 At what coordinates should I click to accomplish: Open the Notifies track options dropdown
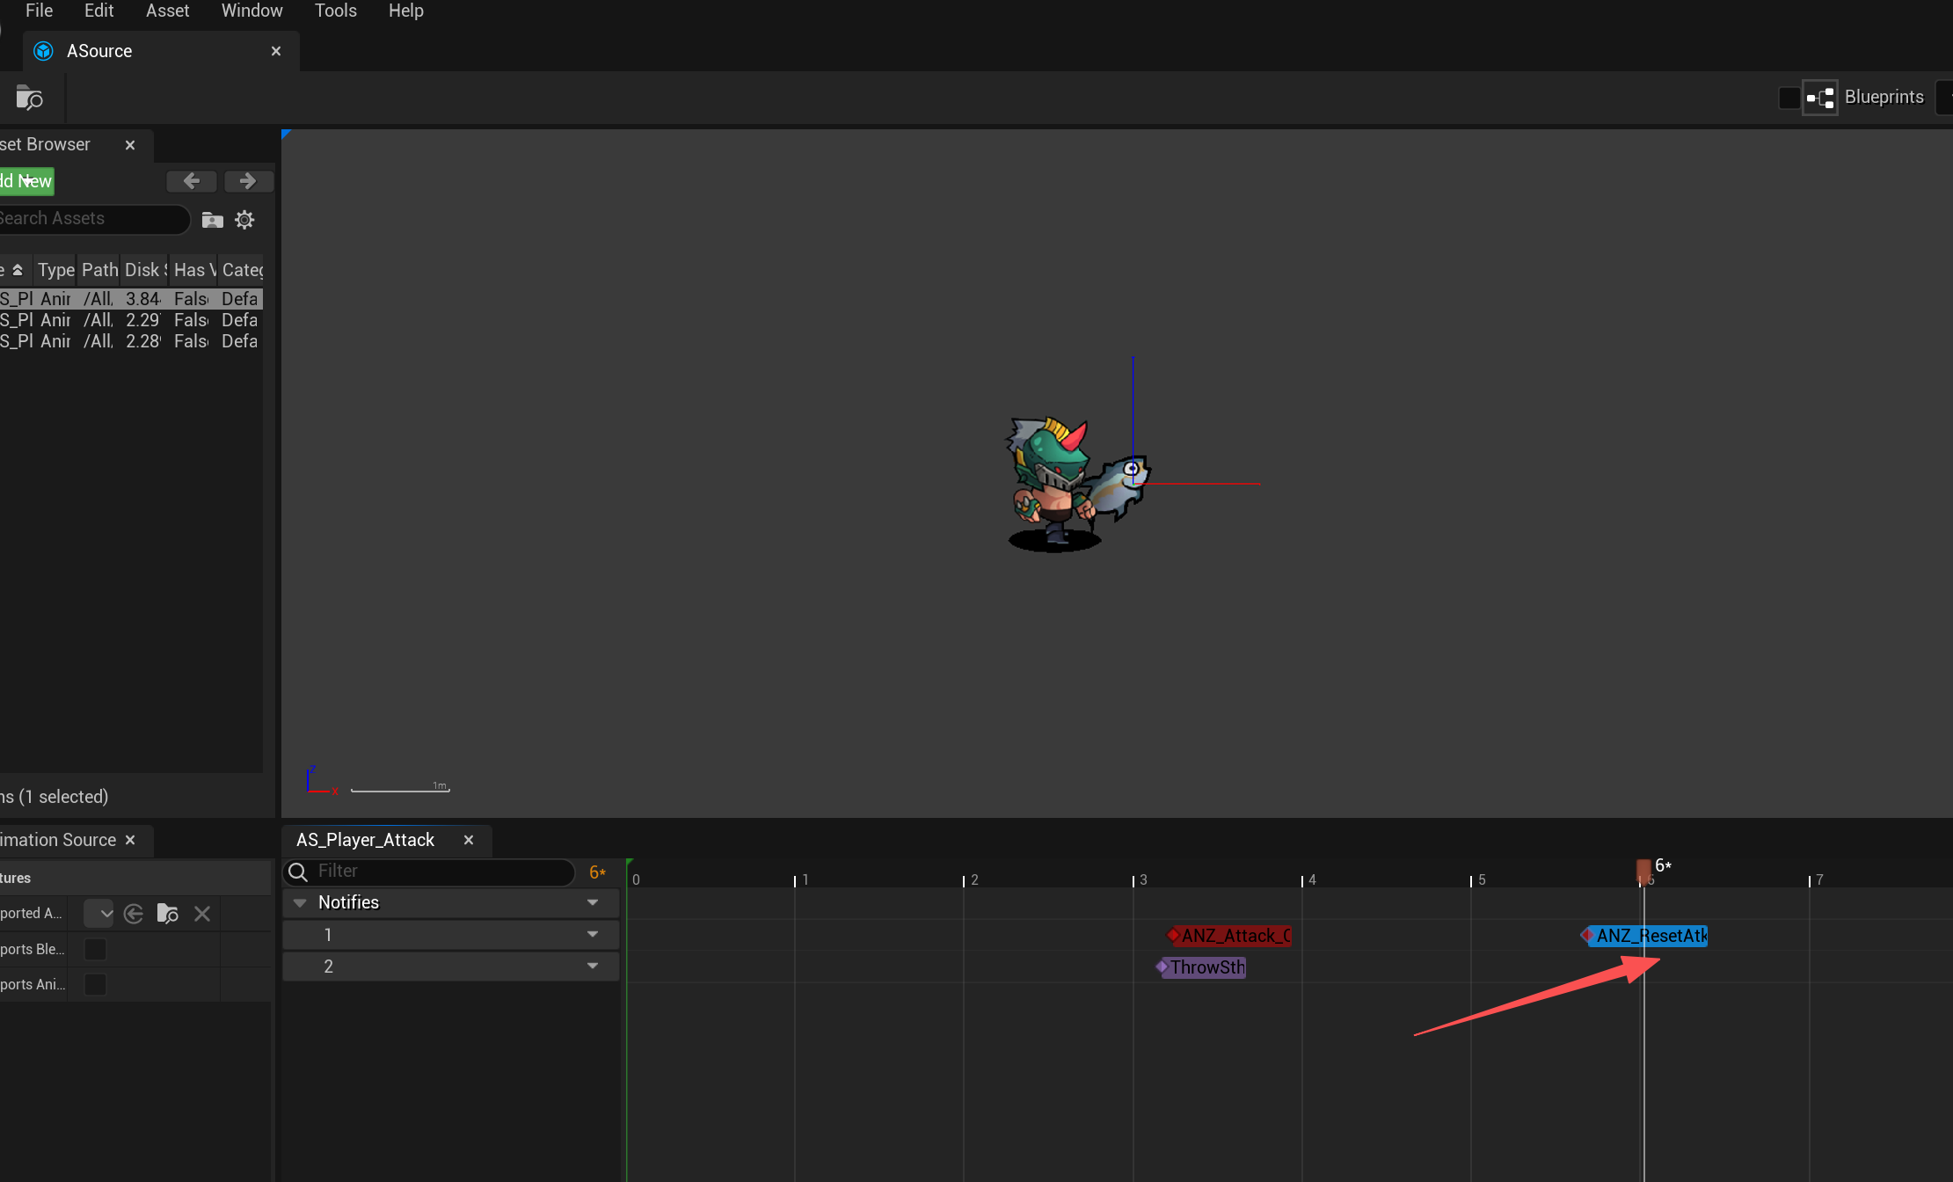click(x=593, y=903)
